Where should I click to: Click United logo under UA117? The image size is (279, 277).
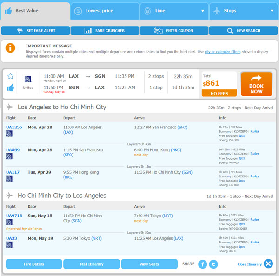pyautogui.click(x=10, y=179)
